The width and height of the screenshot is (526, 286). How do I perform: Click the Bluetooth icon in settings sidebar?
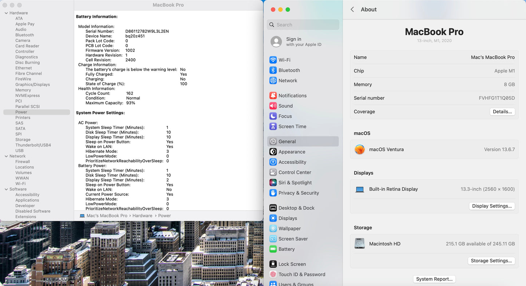pyautogui.click(x=273, y=70)
